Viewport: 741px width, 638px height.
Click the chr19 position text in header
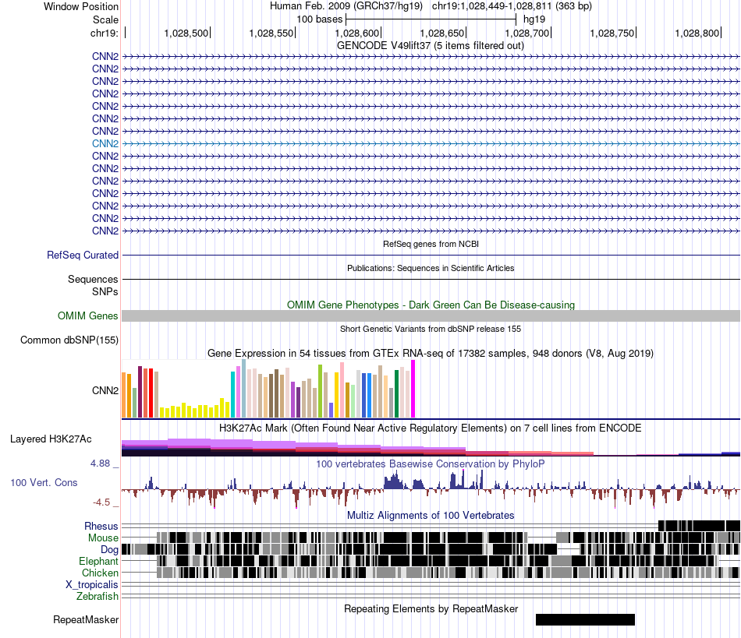[512, 6]
